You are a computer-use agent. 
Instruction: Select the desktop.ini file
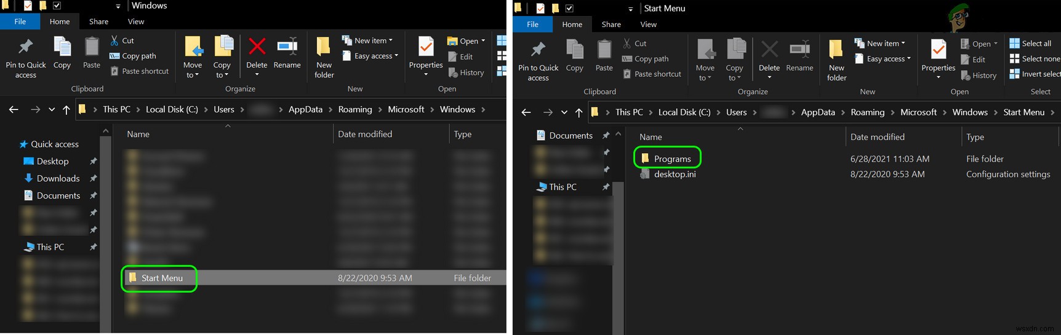668,174
